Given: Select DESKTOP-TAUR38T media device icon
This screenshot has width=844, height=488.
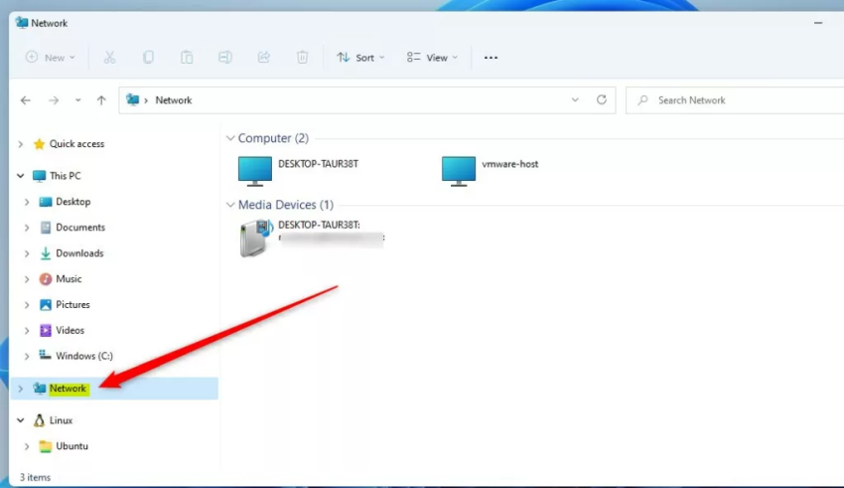Looking at the screenshot, I should (x=256, y=238).
